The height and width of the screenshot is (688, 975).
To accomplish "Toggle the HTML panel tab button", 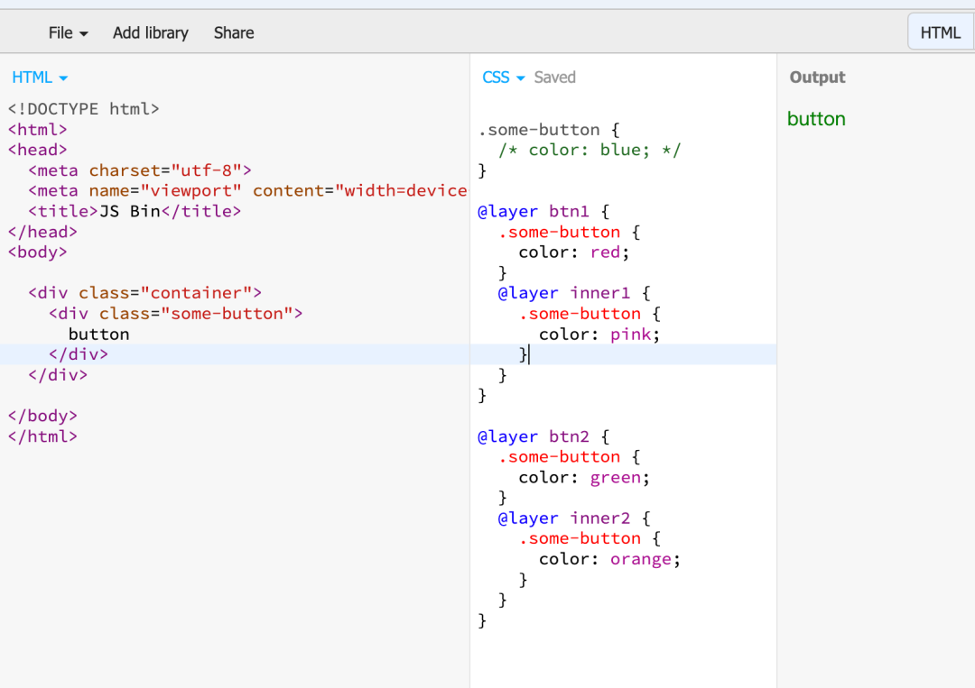I will click(940, 32).
